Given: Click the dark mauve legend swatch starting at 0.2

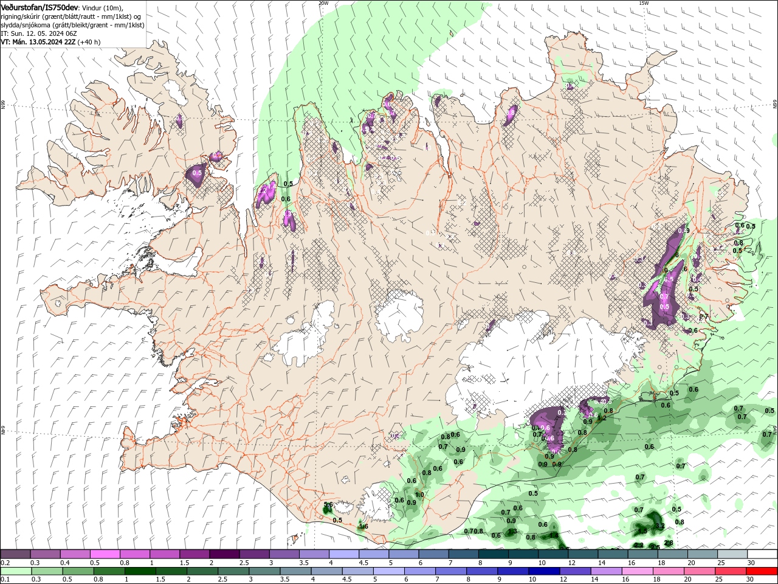Looking at the screenshot, I should click(16, 554).
